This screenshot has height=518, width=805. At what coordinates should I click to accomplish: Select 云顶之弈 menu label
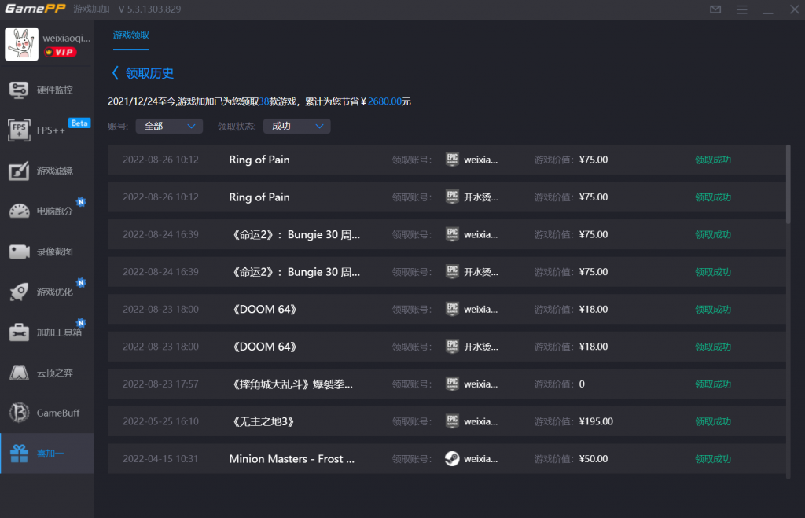(54, 373)
